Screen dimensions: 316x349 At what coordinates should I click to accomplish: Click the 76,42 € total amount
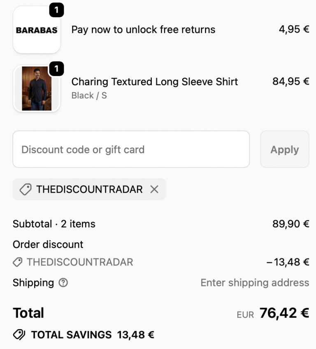click(285, 313)
